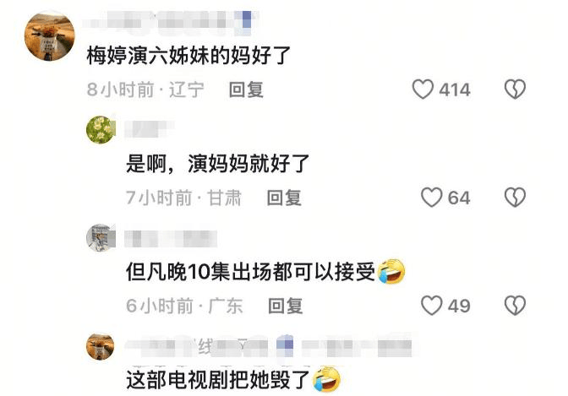
Task: Open the blurred username above 是啊 reply
Action: (x=150, y=129)
